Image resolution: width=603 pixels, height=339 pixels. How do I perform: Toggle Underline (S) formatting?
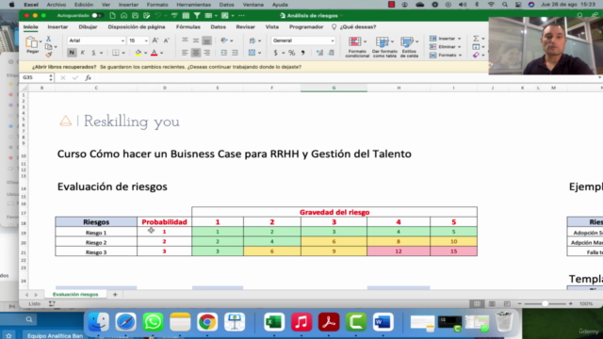[93, 53]
